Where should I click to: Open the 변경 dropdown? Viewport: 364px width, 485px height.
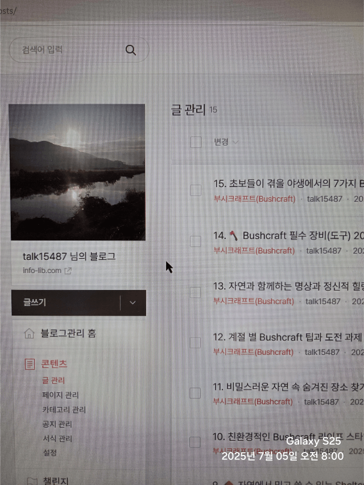(x=226, y=142)
